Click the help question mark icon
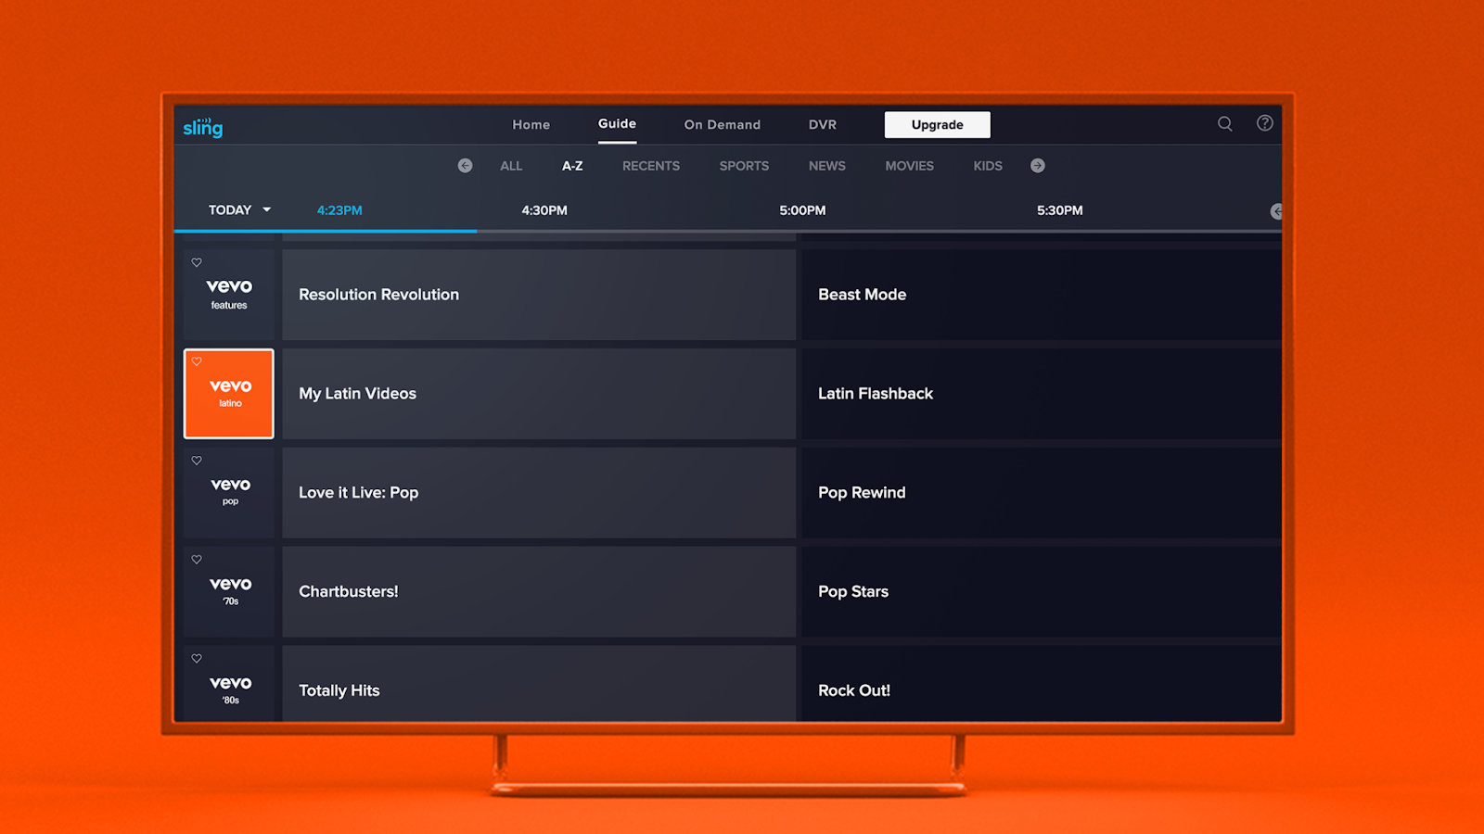The image size is (1484, 834). (x=1263, y=123)
